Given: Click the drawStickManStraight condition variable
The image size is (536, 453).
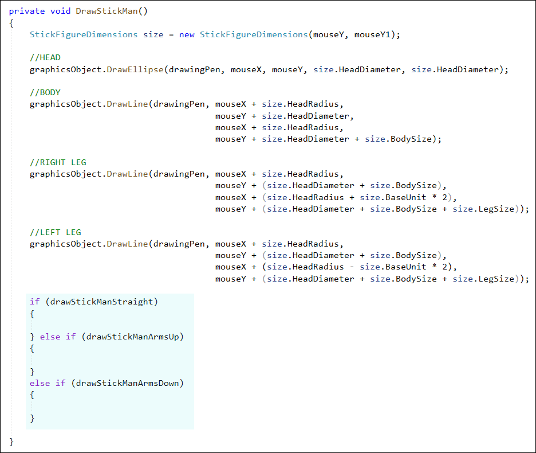Looking at the screenshot, I should pyautogui.click(x=102, y=302).
